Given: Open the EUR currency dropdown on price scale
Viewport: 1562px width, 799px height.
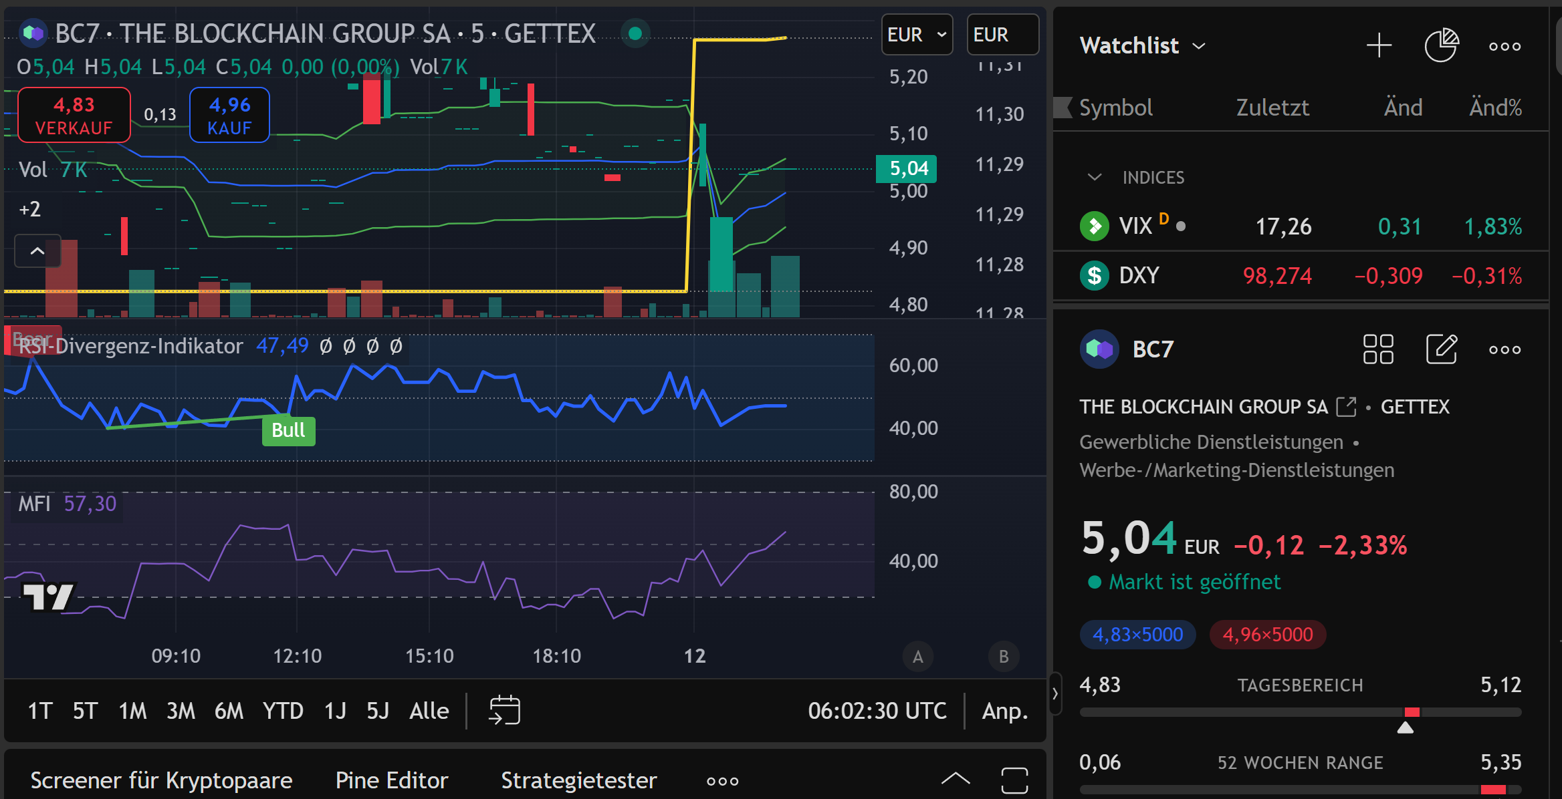Looking at the screenshot, I should point(917,35).
